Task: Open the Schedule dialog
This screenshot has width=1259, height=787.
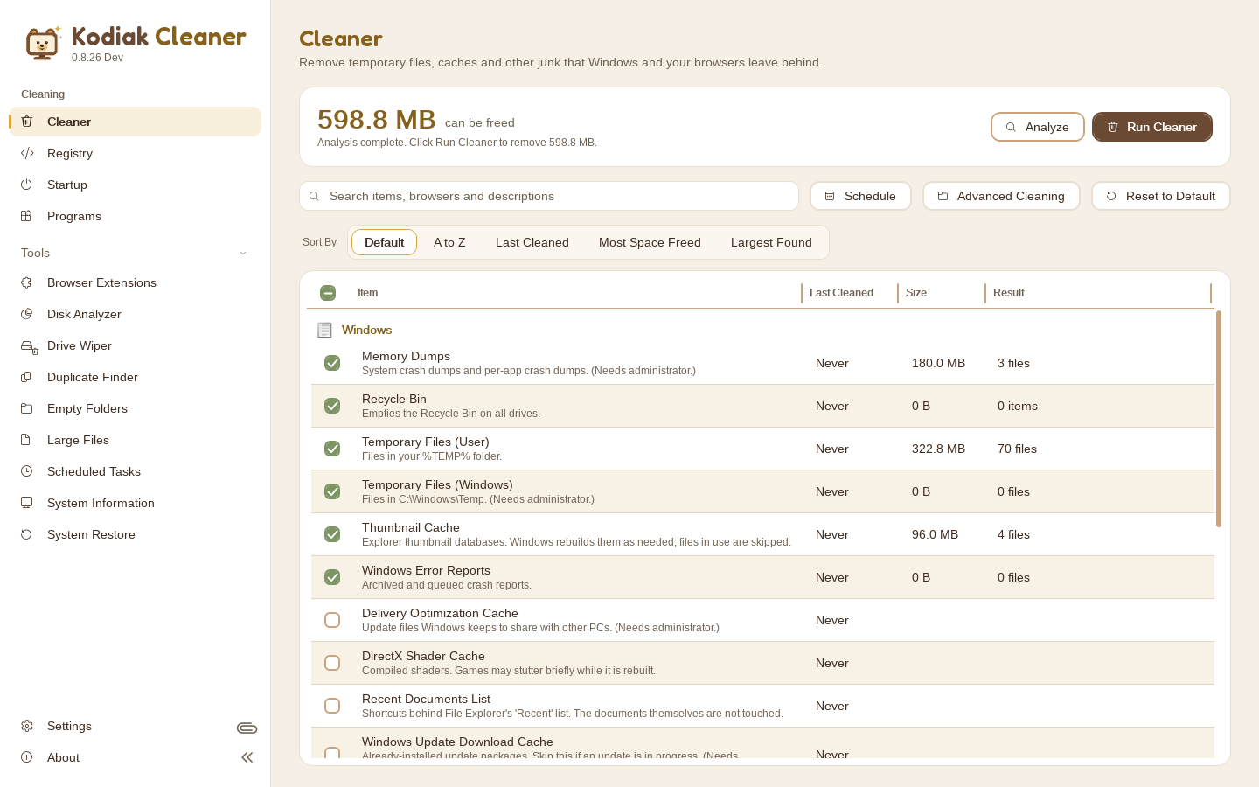Action: (860, 196)
